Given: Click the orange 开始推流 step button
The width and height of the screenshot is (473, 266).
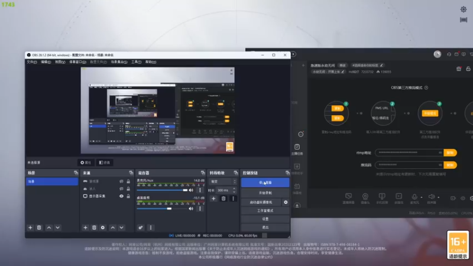Looking at the screenshot, I should point(430,113).
